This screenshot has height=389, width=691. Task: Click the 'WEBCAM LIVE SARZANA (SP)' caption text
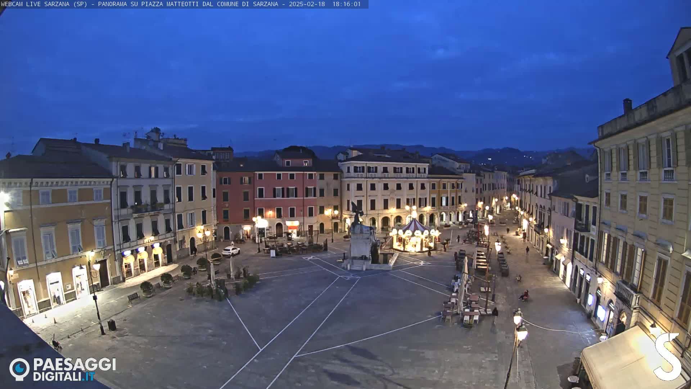(x=44, y=4)
